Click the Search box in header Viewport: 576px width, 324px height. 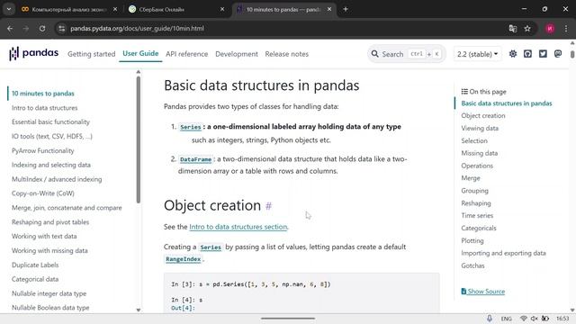(407, 54)
